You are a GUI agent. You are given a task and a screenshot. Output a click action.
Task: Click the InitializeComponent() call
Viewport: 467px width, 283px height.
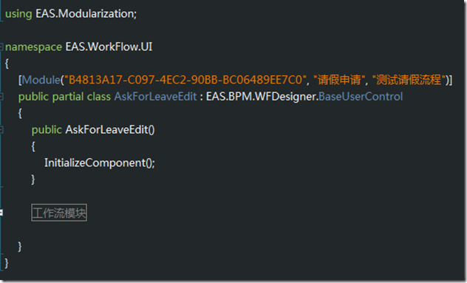[99, 163]
